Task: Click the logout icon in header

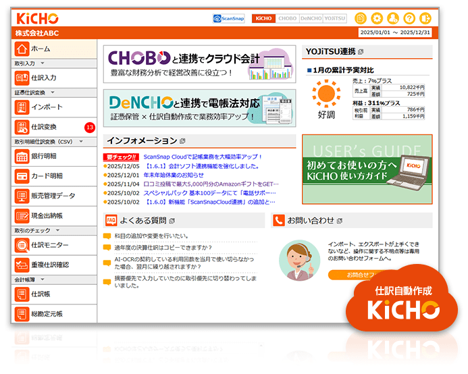Action: [x=425, y=18]
